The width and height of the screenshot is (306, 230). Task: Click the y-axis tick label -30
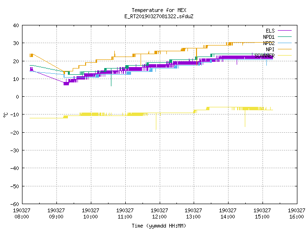click(x=15, y=150)
